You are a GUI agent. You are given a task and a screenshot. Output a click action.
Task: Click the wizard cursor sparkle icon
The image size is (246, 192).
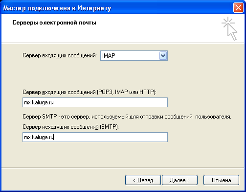click(229, 28)
